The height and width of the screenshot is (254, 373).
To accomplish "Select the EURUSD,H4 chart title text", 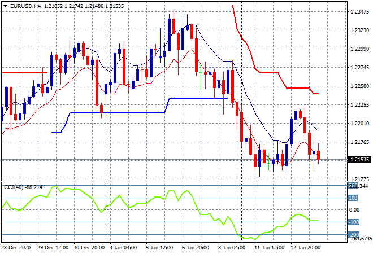I will pyautogui.click(x=25, y=6).
